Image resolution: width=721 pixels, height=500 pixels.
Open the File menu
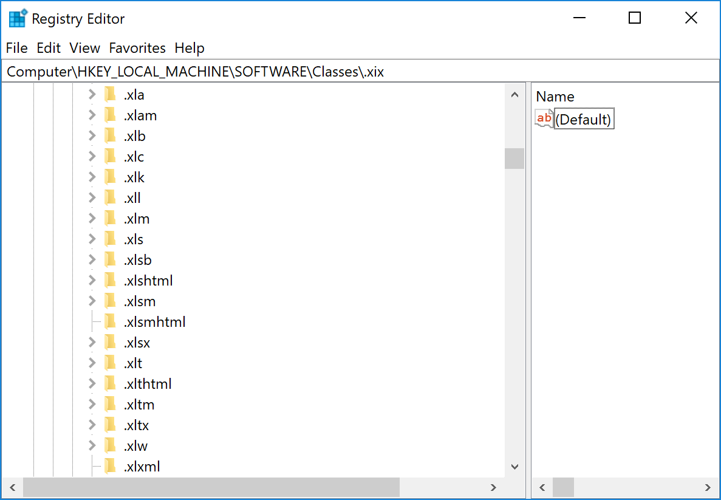click(x=16, y=48)
